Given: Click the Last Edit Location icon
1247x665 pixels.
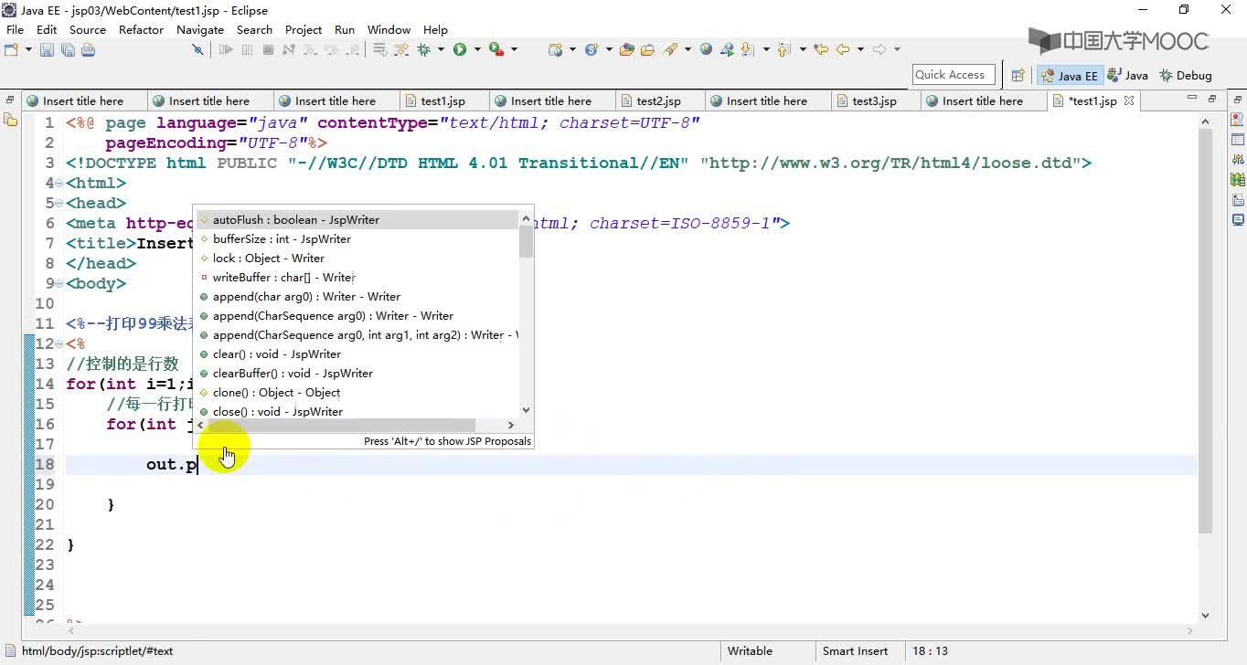Looking at the screenshot, I should coord(820,49).
